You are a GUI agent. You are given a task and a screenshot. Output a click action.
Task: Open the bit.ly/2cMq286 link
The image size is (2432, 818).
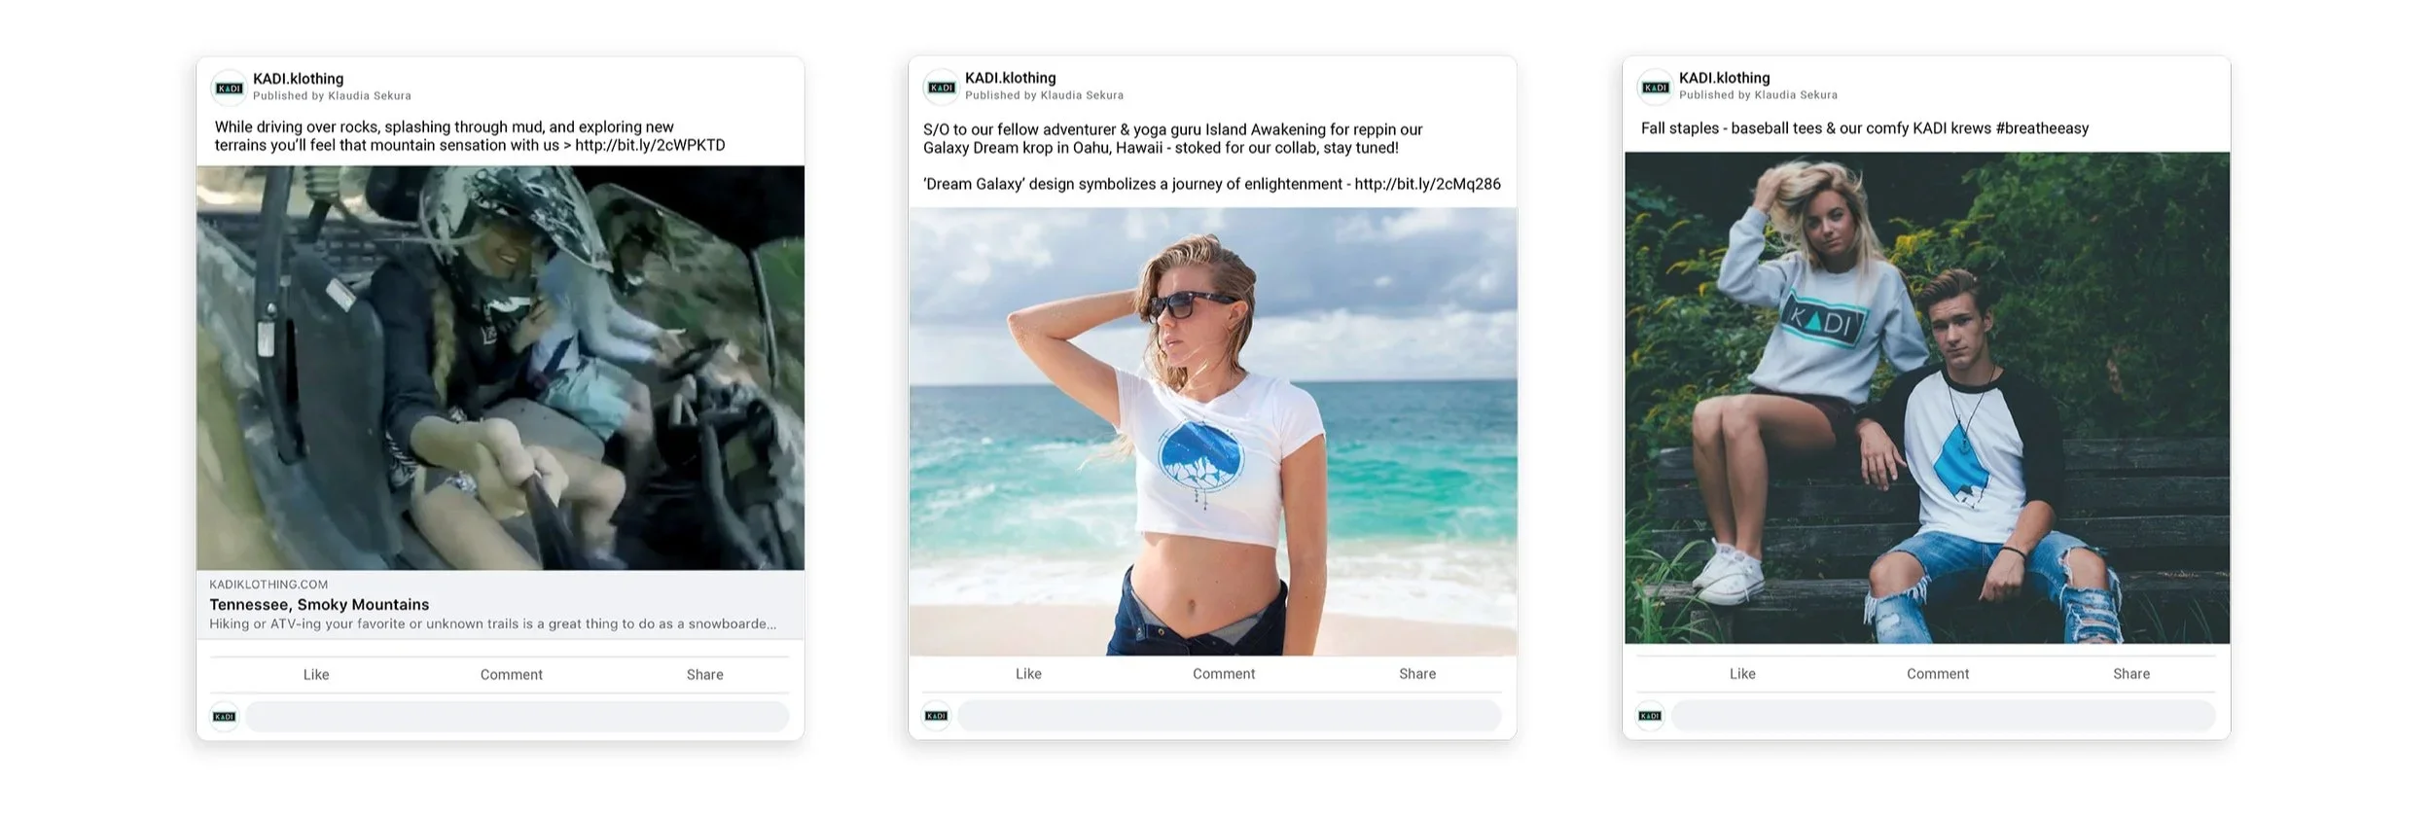[1427, 184]
